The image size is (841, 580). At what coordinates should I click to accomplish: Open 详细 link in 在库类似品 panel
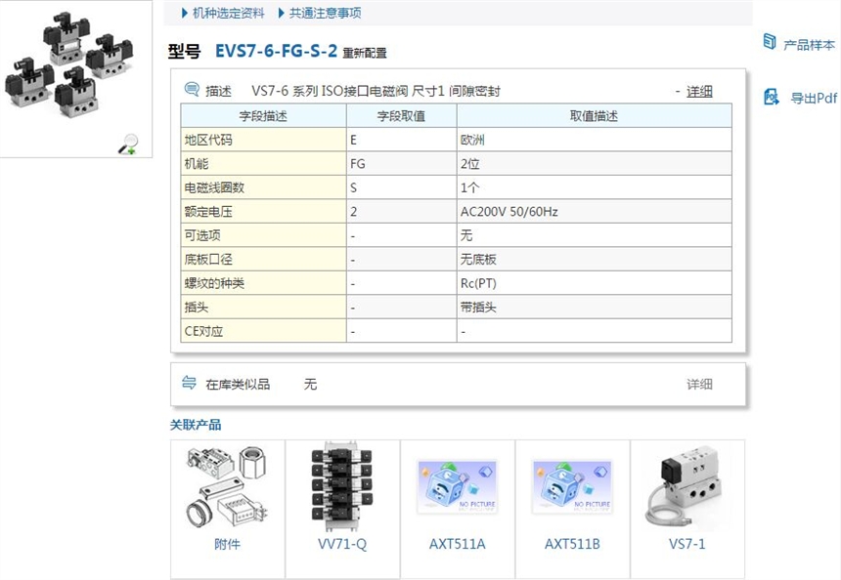(699, 384)
